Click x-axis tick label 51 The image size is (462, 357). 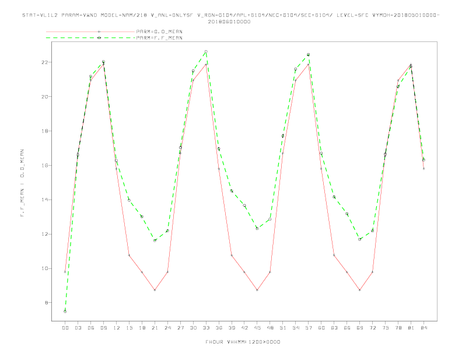coord(283,328)
